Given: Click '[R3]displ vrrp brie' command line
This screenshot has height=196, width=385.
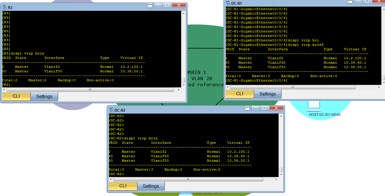Looking at the screenshot, I should (x=23, y=53).
